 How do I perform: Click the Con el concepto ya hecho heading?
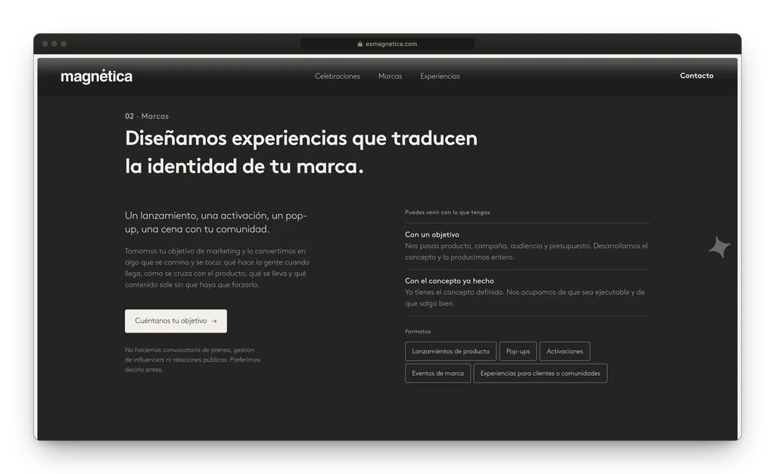(450, 281)
